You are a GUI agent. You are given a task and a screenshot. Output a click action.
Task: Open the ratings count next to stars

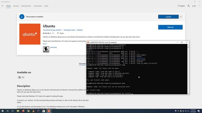point(53,33)
